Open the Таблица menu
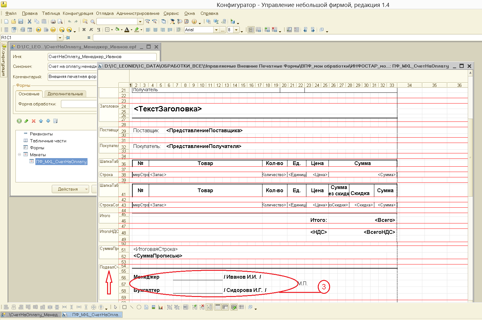Screen dimensions: 482x320 coord(51,13)
